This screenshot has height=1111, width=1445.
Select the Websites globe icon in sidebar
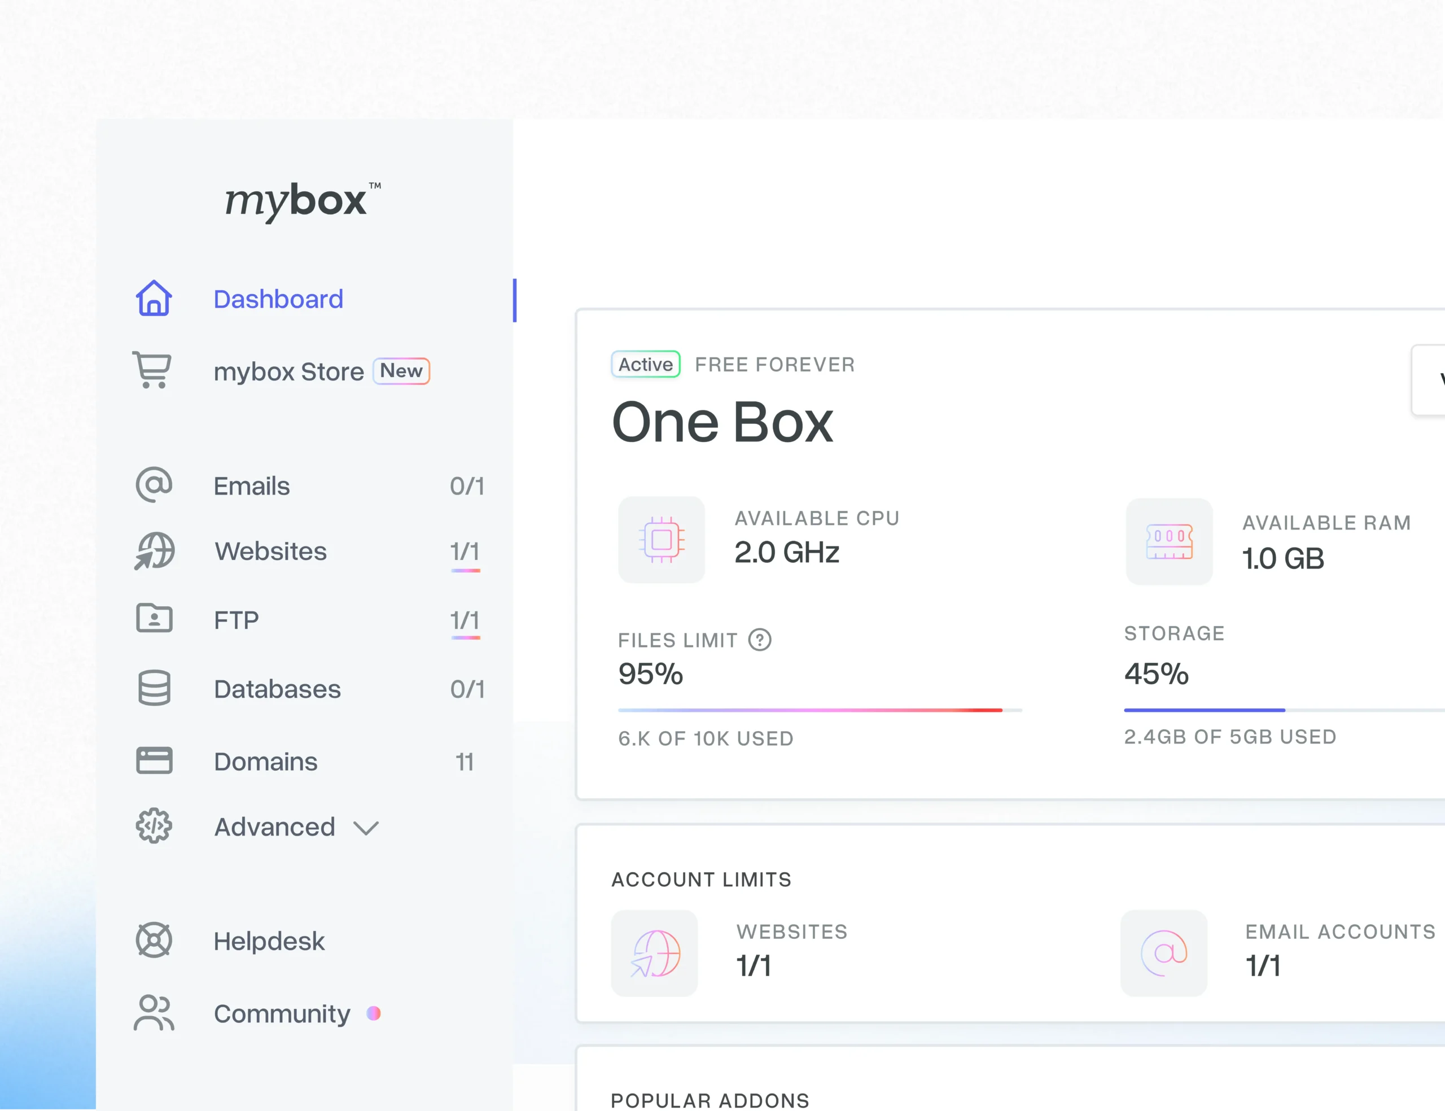(155, 551)
